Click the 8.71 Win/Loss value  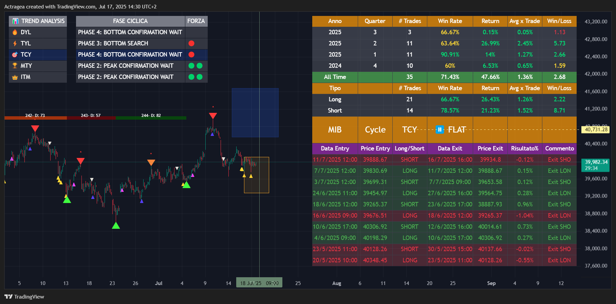click(x=560, y=110)
